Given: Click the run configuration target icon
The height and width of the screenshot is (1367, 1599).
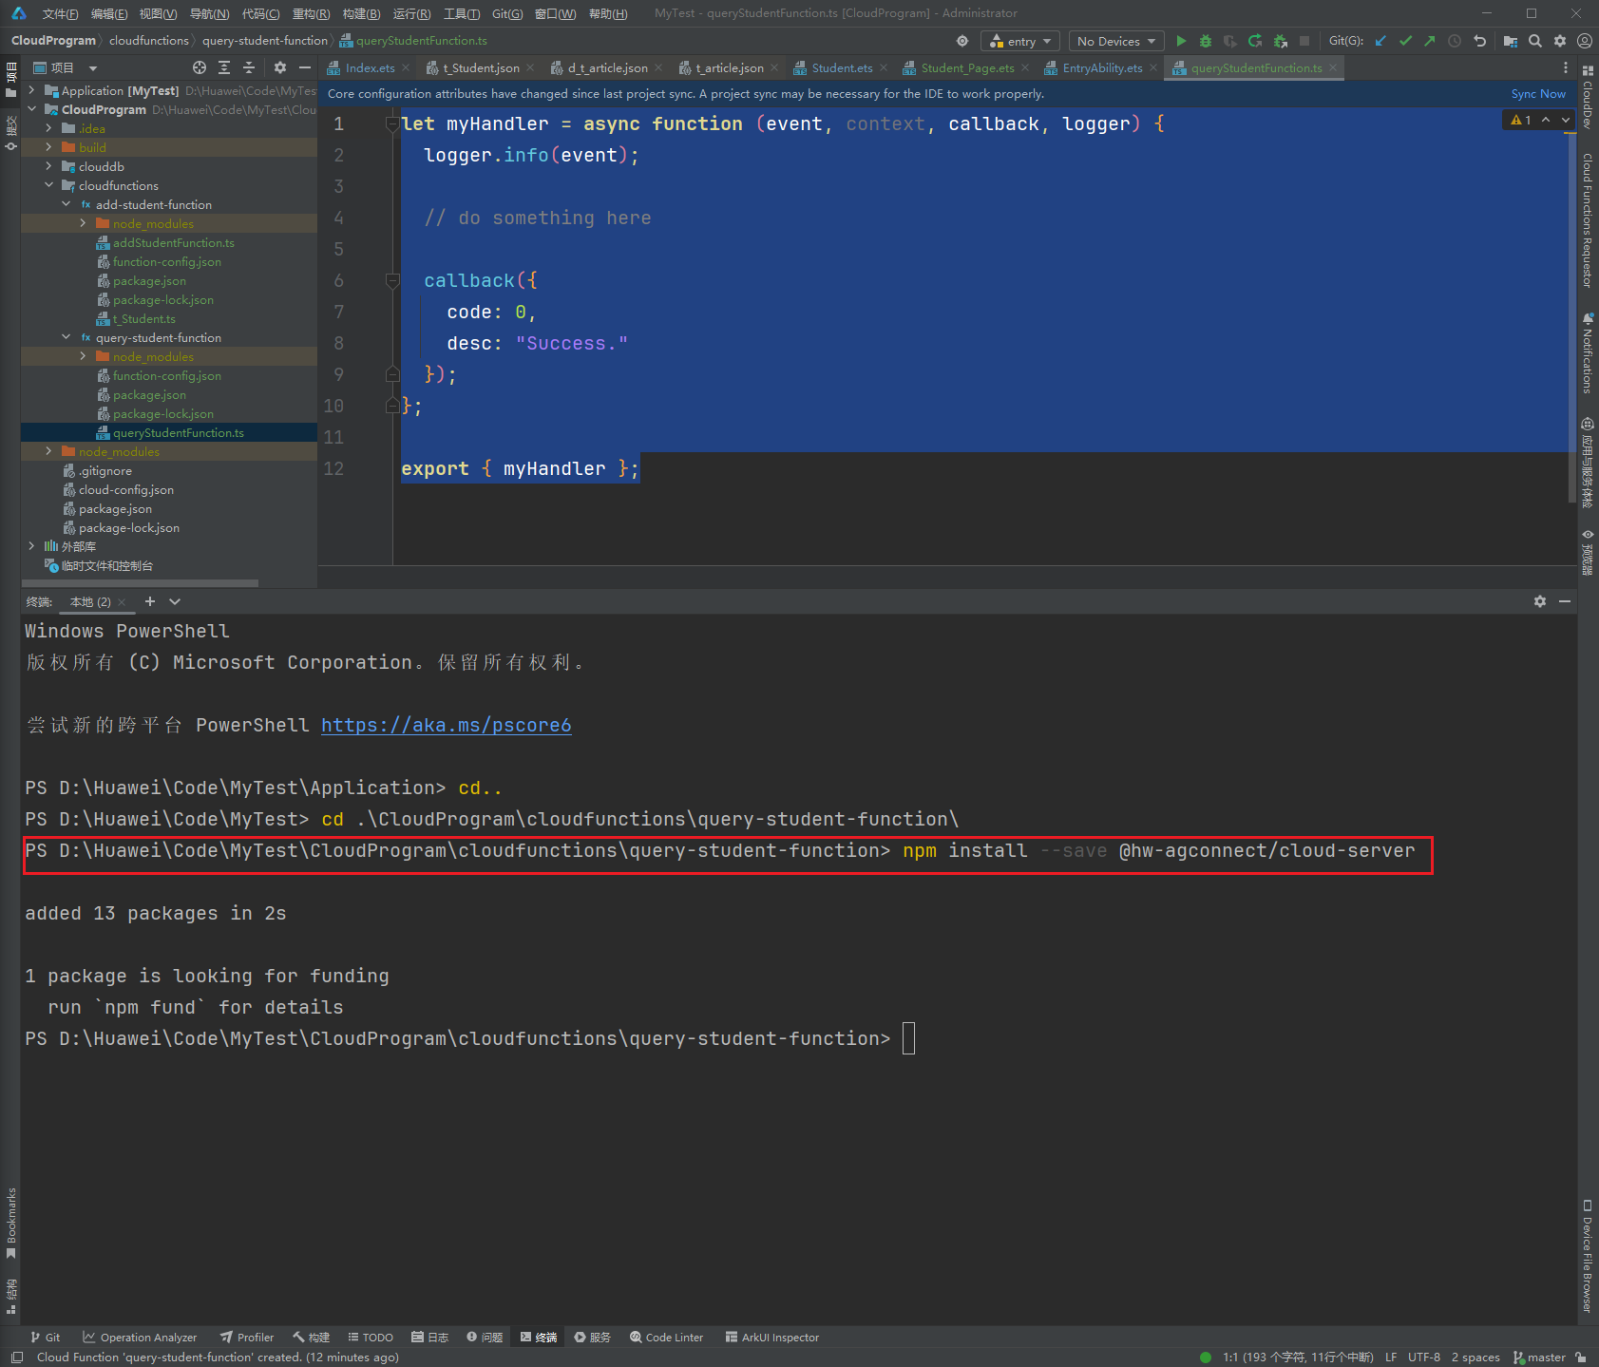Looking at the screenshot, I should [x=962, y=41].
